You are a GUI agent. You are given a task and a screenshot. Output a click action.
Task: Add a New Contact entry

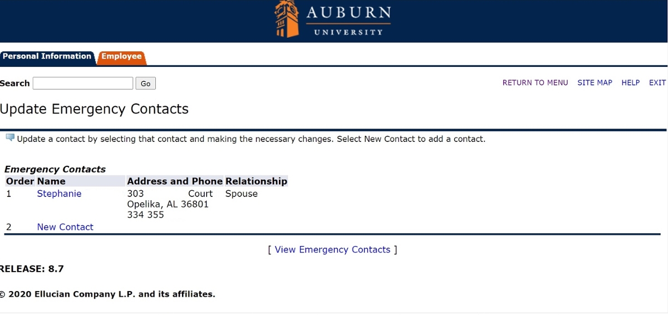pyautogui.click(x=65, y=227)
